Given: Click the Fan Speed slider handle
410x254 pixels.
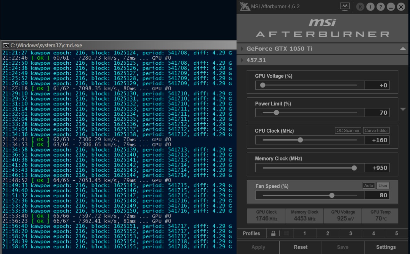Looking at the screenshot, I should (332, 195).
